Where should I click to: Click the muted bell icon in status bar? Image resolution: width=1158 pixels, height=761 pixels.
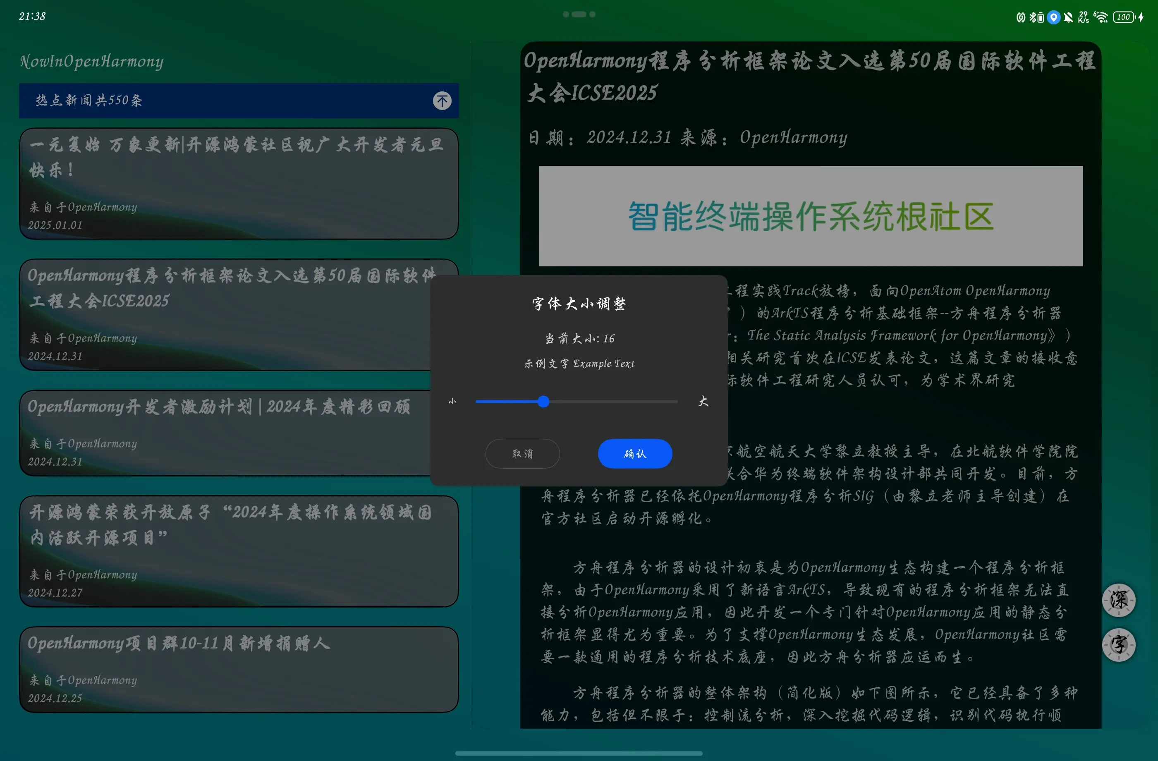tap(1069, 17)
